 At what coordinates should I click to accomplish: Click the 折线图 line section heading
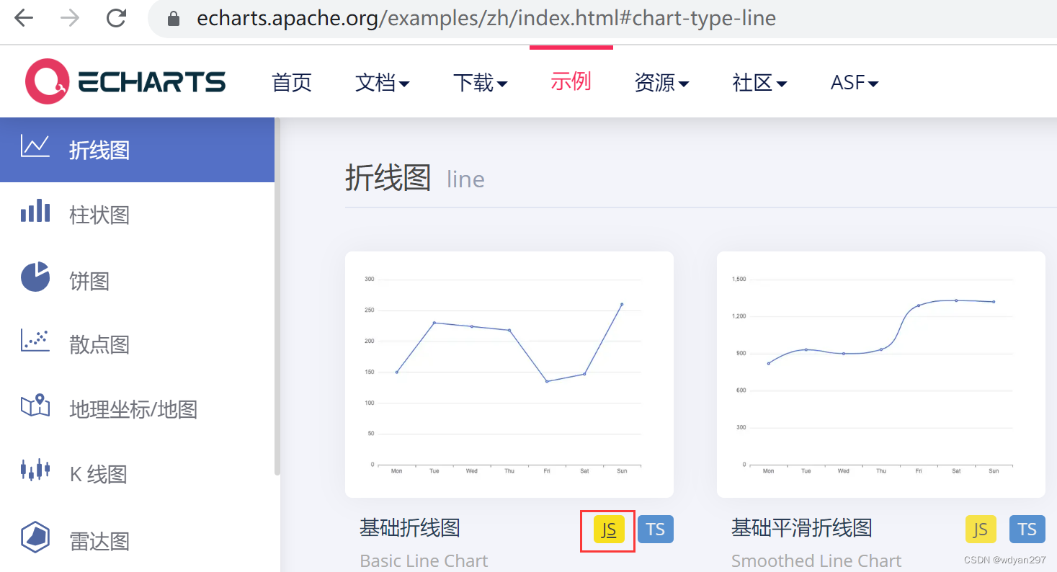click(x=415, y=178)
